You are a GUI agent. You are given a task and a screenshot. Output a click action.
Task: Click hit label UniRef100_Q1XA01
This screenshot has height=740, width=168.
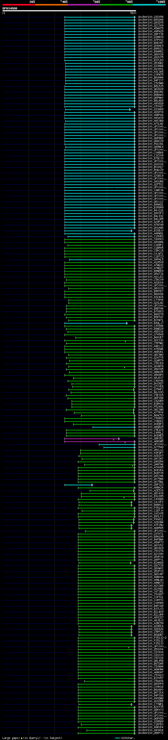pyautogui.click(x=150, y=589)
